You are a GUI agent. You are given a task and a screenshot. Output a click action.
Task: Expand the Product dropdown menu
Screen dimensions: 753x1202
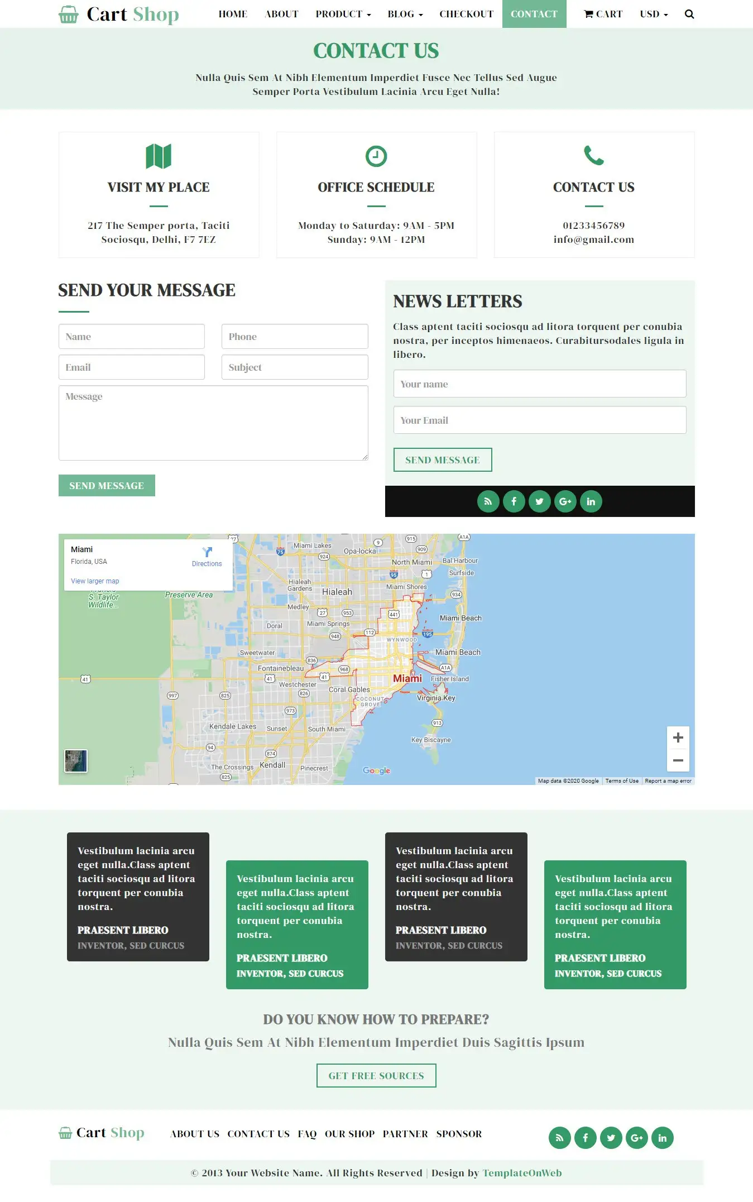[x=343, y=14]
